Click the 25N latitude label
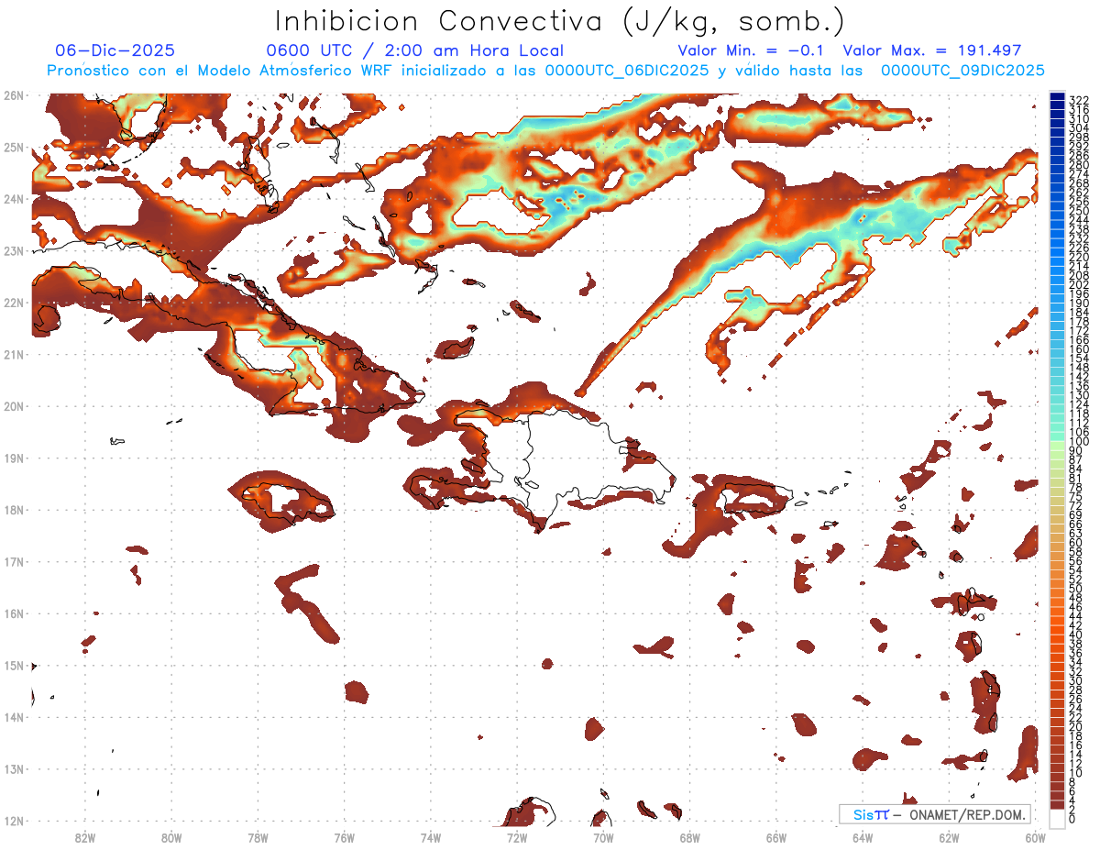Image resolution: width=1100 pixels, height=850 pixels. tap(14, 147)
